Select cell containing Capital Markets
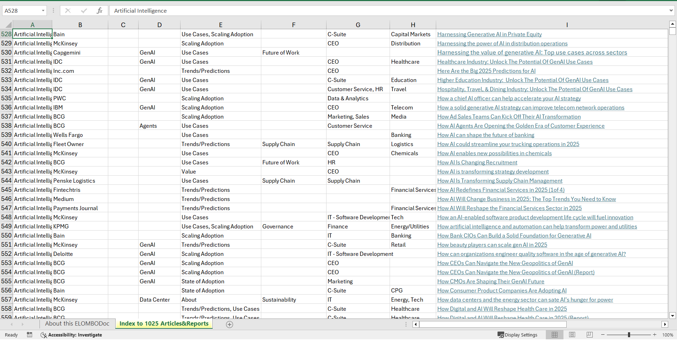Image resolution: width=677 pixels, height=340 pixels. point(413,34)
